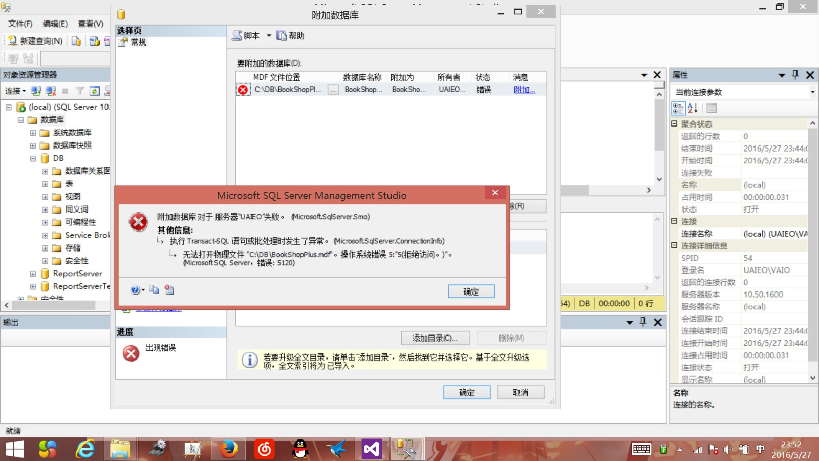Select the 表 folder under DB
Image resolution: width=819 pixels, height=461 pixels.
69,184
